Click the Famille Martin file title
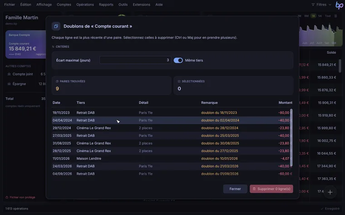The height and width of the screenshot is (215, 345). pyautogui.click(x=22, y=18)
